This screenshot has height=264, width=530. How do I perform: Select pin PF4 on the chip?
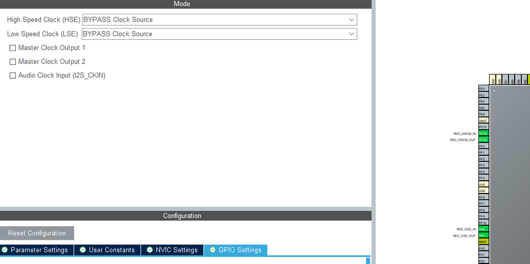tap(484, 172)
